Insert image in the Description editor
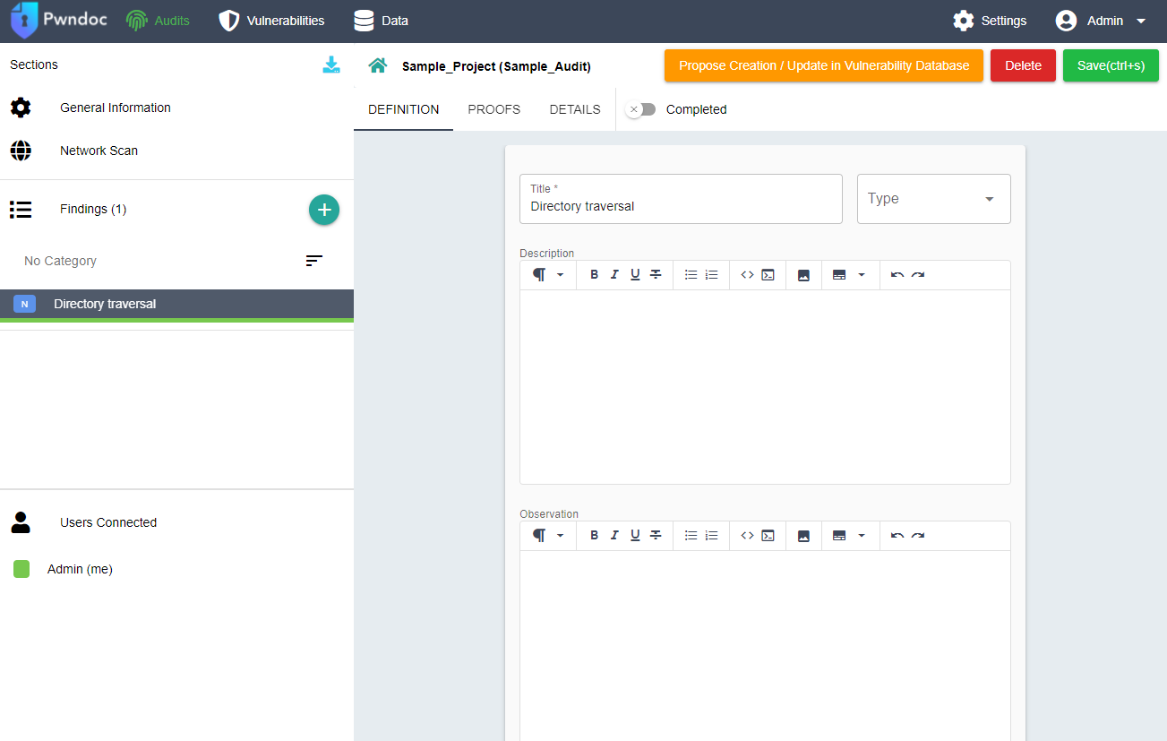The width and height of the screenshot is (1167, 741). 803,275
